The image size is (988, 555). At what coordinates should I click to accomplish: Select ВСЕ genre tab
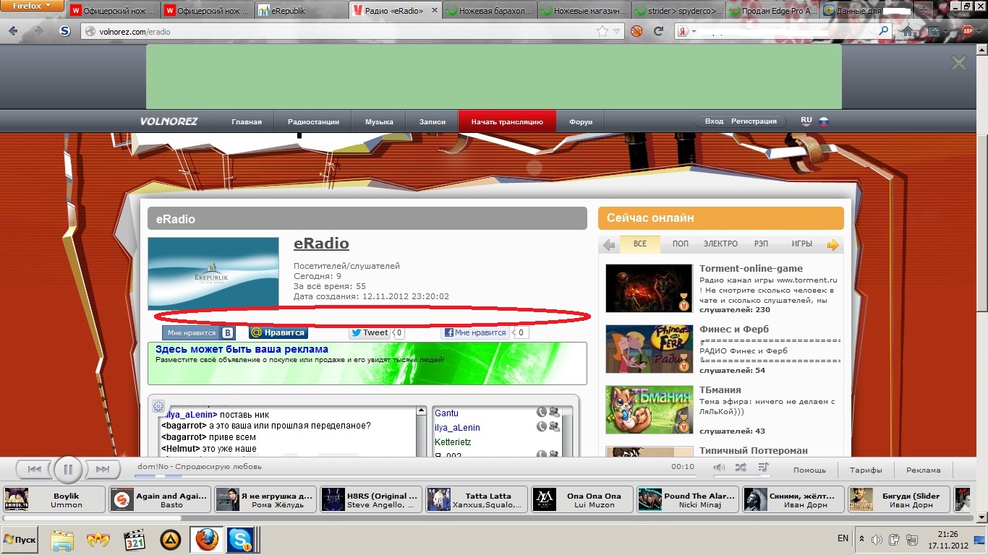(x=640, y=244)
